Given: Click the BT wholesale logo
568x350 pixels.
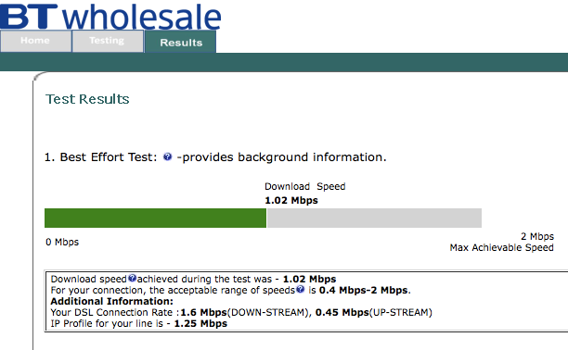Looking at the screenshot, I should pos(110,16).
